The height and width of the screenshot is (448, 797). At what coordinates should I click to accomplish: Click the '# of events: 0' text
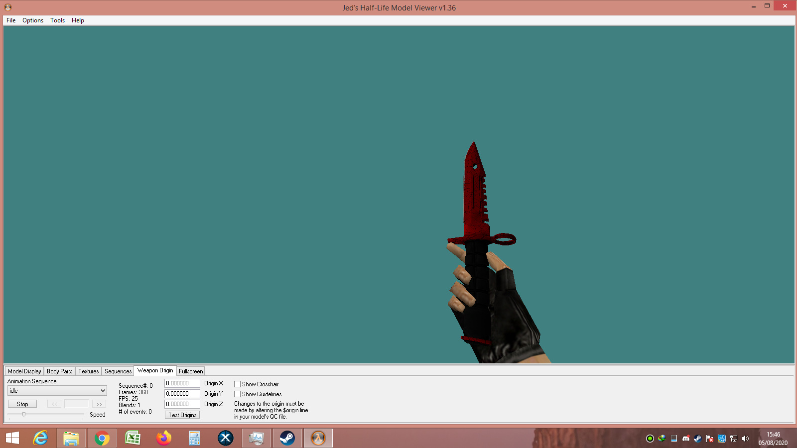coord(135,412)
